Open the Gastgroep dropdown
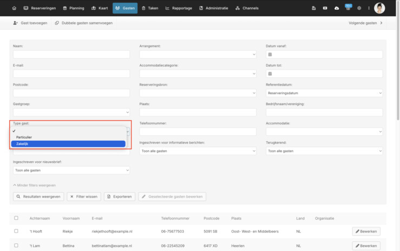 tap(71, 113)
